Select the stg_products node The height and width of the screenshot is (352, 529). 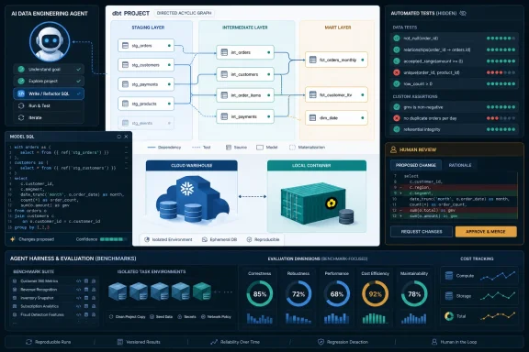[146, 104]
